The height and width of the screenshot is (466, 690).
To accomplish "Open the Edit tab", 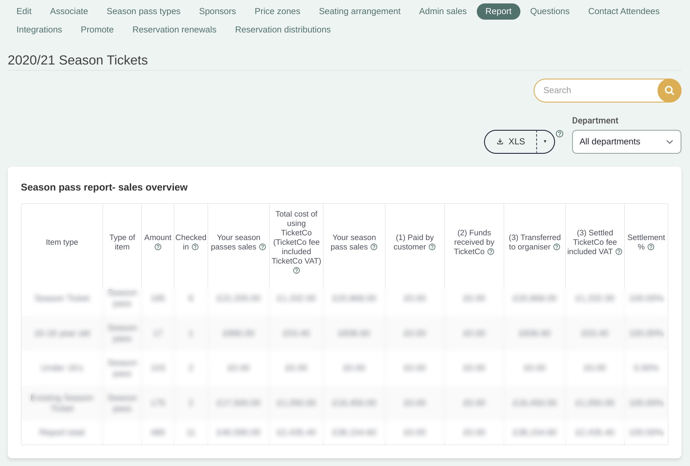I will 24,12.
